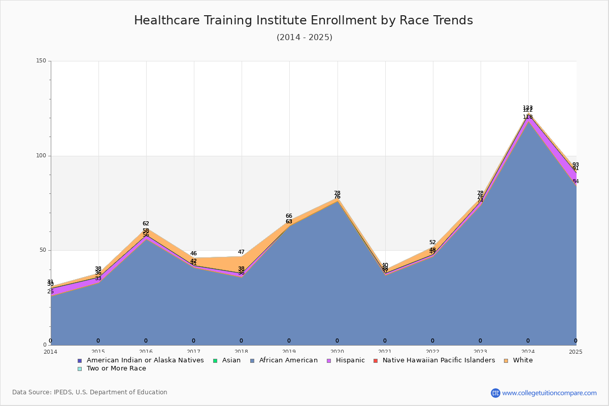Open the www.collegetuitioncompare.com link
The width and height of the screenshot is (609, 406).
point(550,393)
